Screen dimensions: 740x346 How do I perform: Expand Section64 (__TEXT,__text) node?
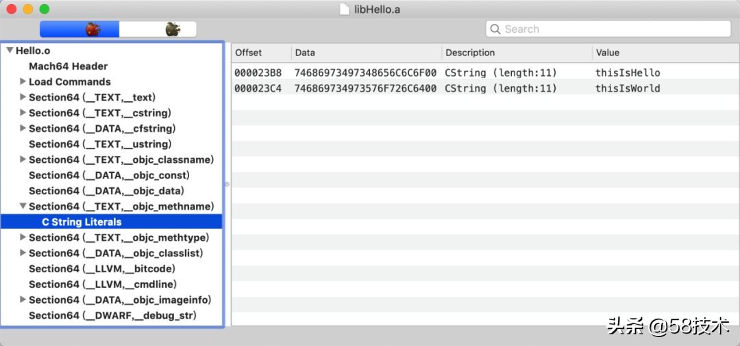(23, 97)
